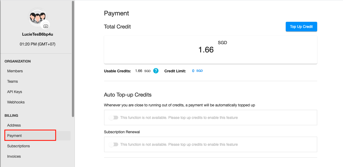Click the blue question mark help icon

point(156,71)
